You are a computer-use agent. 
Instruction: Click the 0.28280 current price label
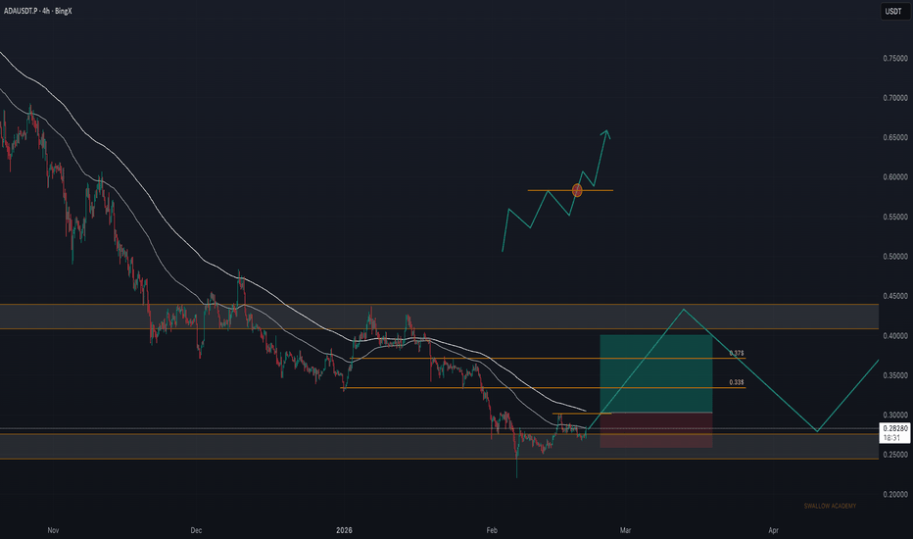[891, 428]
